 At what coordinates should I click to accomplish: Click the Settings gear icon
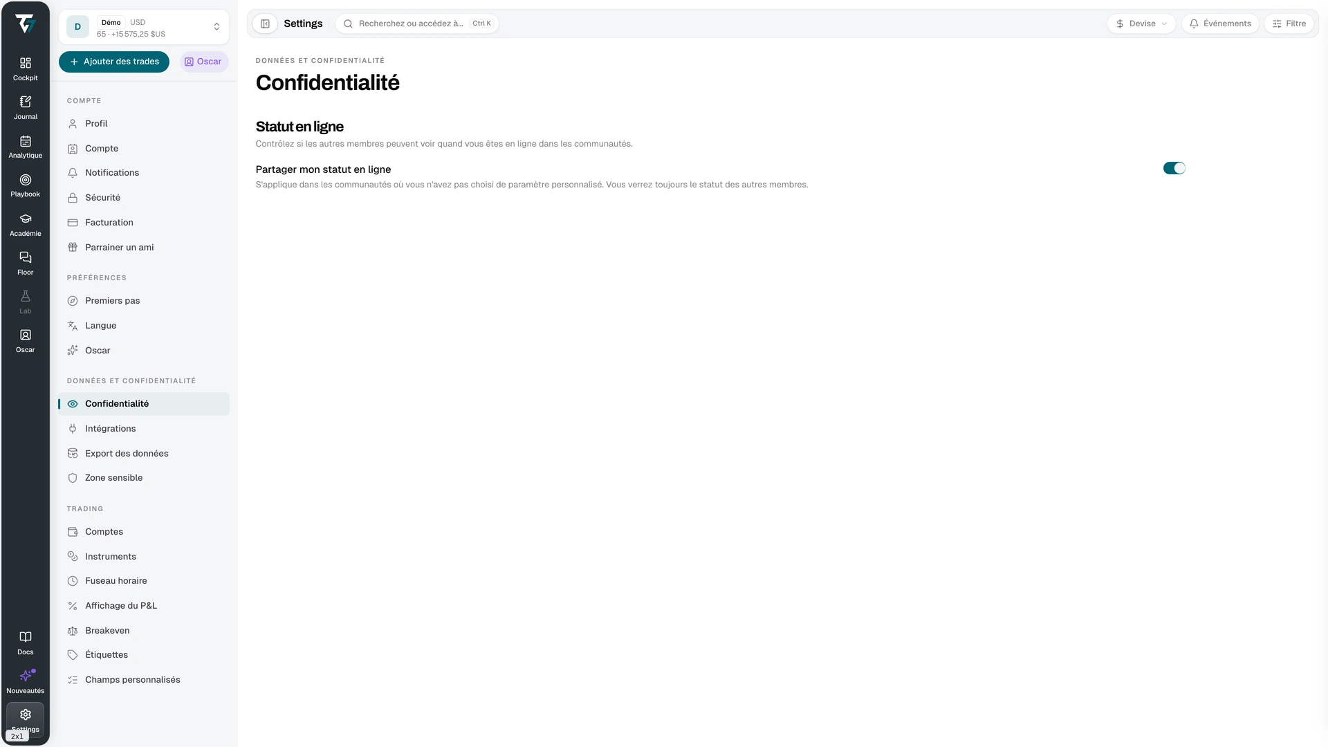click(26, 714)
